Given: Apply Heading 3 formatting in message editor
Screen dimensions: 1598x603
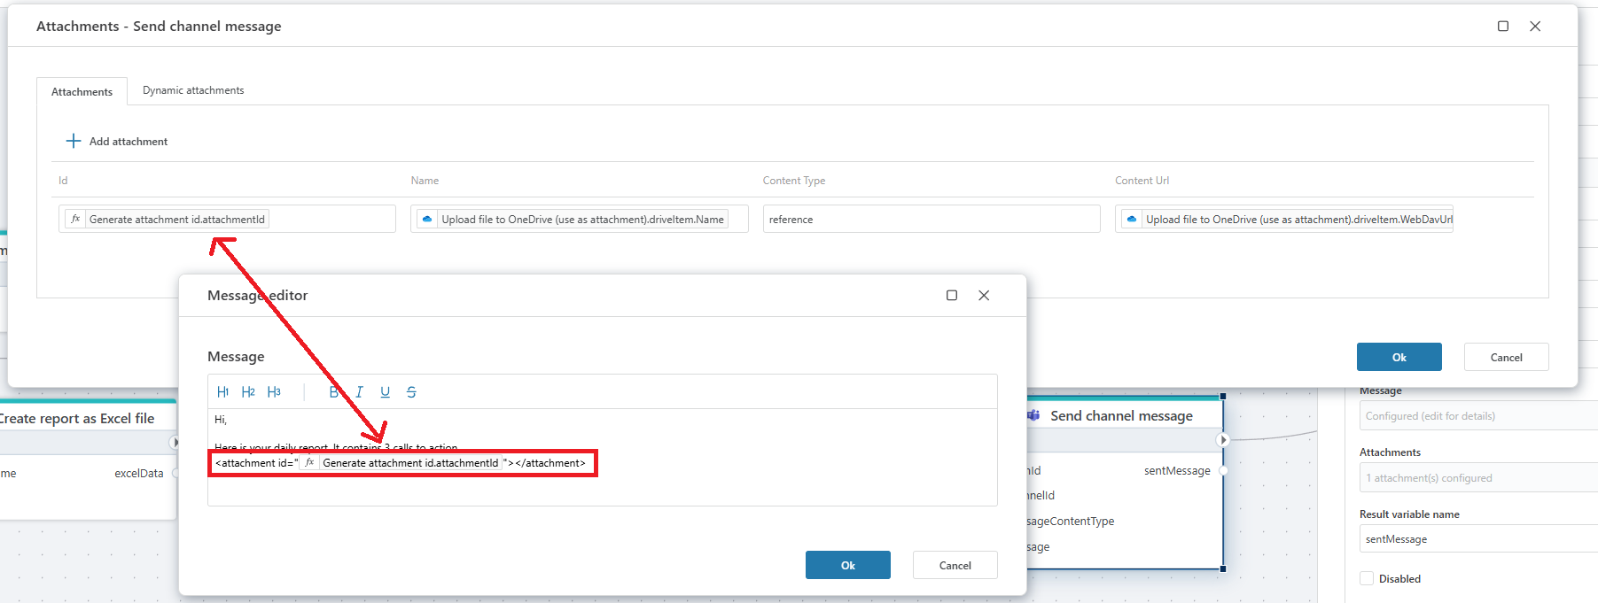Looking at the screenshot, I should click(x=274, y=392).
